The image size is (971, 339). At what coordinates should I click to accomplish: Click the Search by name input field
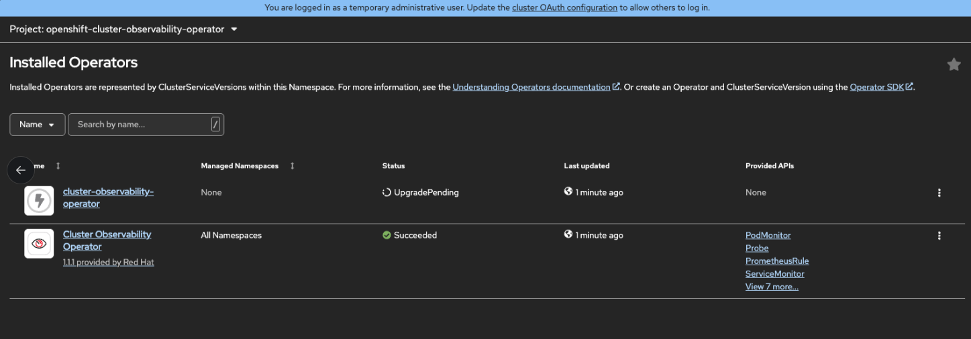click(x=146, y=125)
